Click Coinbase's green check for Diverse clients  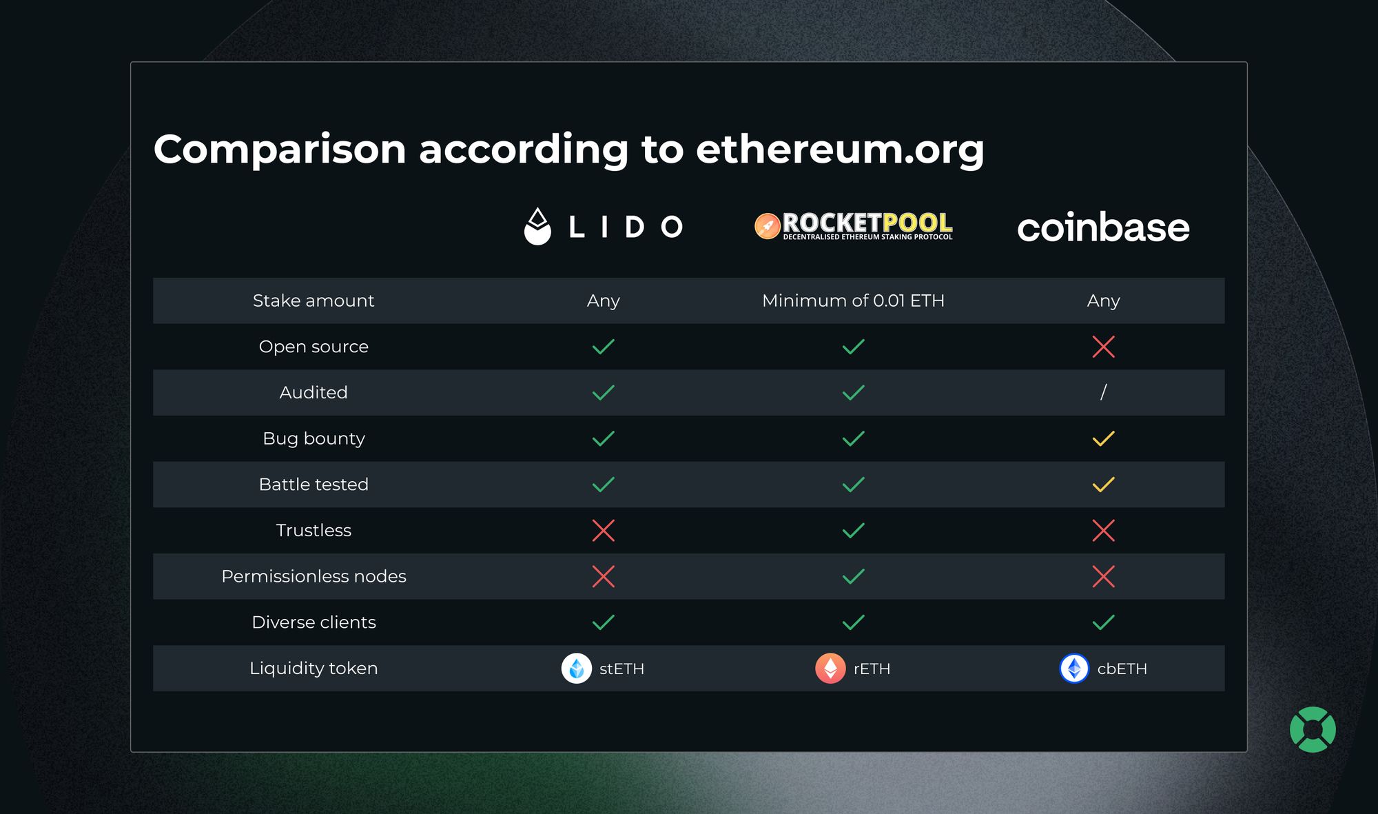[x=1103, y=623]
